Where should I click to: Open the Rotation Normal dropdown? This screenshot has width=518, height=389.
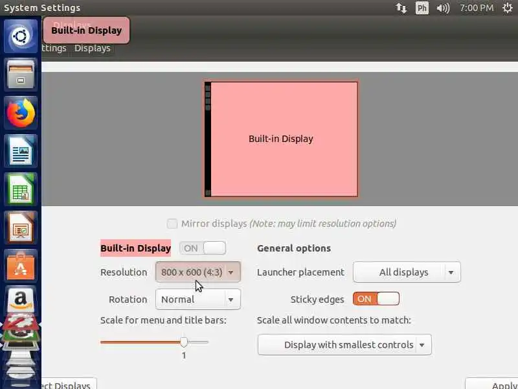point(198,300)
